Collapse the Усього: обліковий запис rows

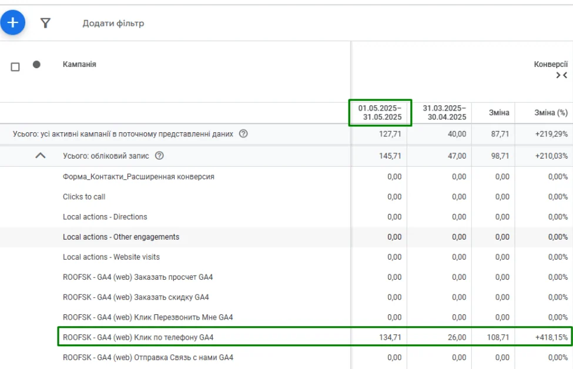[x=41, y=156]
